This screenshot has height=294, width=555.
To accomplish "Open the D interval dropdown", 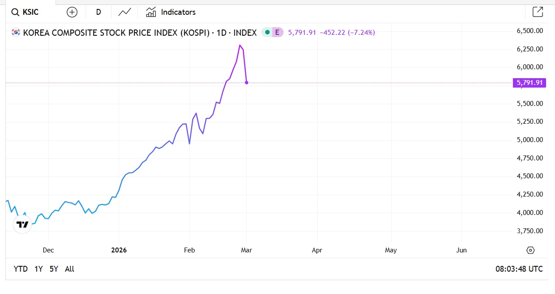I will pyautogui.click(x=99, y=12).
